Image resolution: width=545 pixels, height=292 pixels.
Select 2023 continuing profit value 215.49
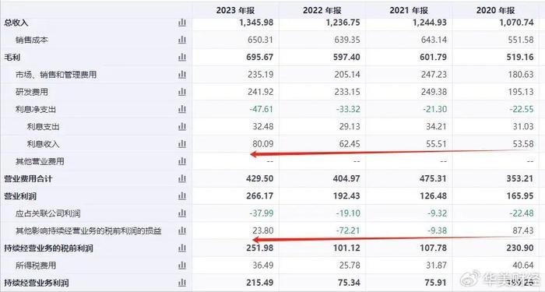tap(260, 283)
